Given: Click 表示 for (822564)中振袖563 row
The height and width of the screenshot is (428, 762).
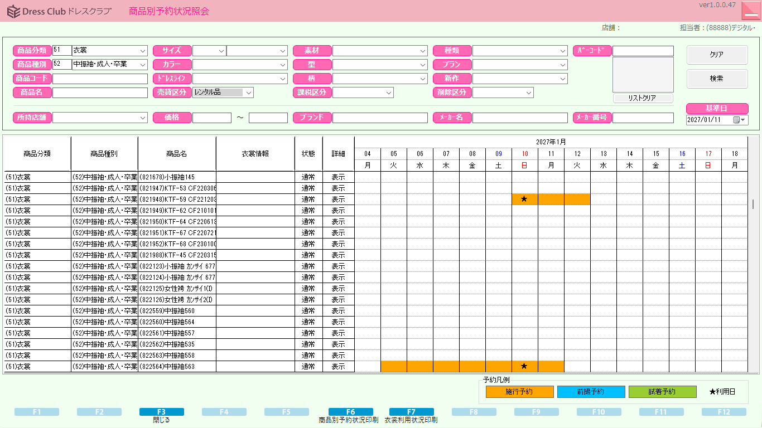Looking at the screenshot, I should tap(339, 366).
